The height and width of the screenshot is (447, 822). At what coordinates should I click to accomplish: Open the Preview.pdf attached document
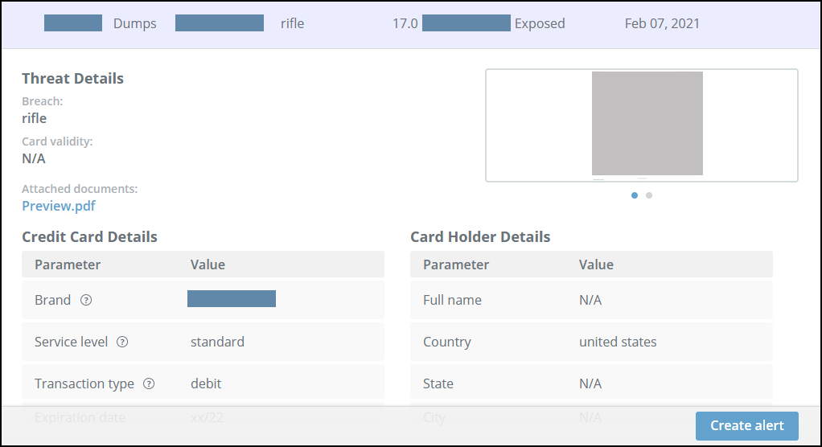coord(59,206)
